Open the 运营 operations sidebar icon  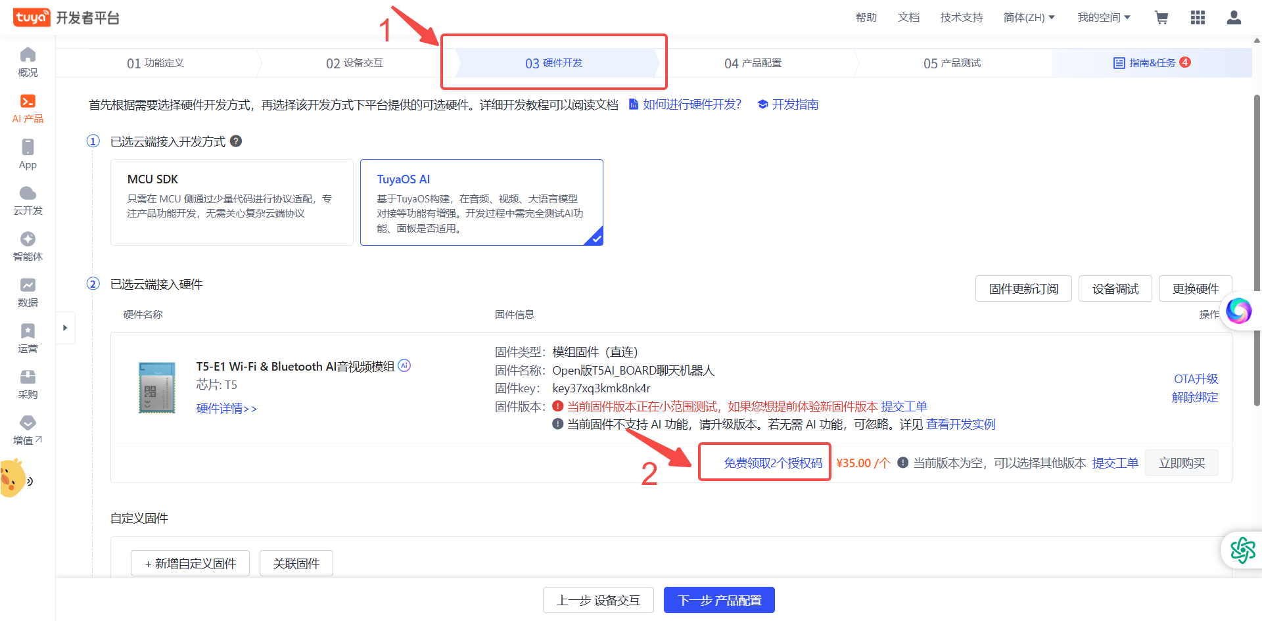28,338
